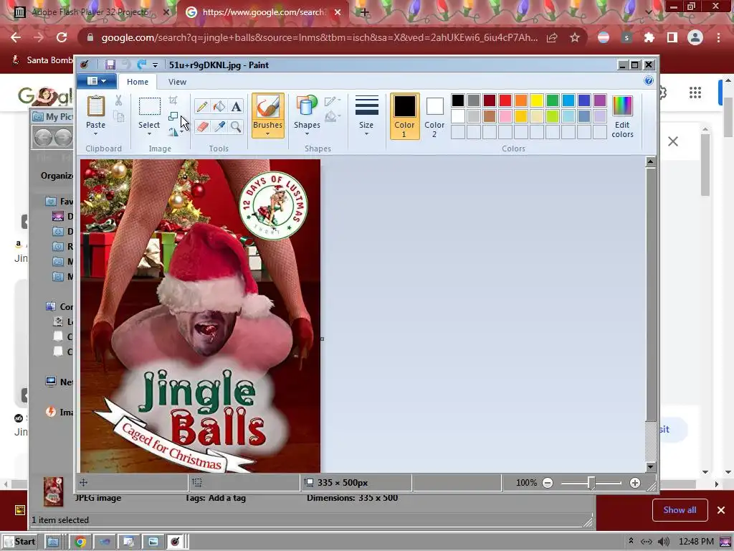Switch to the View ribbon tab

[x=177, y=82]
